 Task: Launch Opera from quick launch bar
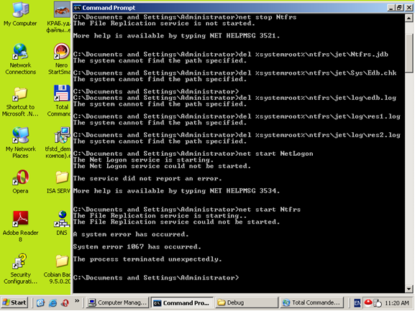tap(65, 302)
